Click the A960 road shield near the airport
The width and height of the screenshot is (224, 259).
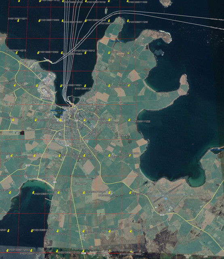point(162,215)
